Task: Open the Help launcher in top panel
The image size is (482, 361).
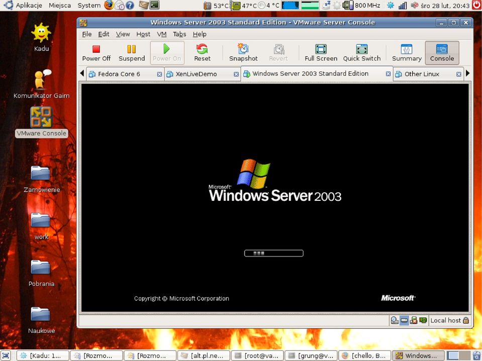Action: click(130, 5)
